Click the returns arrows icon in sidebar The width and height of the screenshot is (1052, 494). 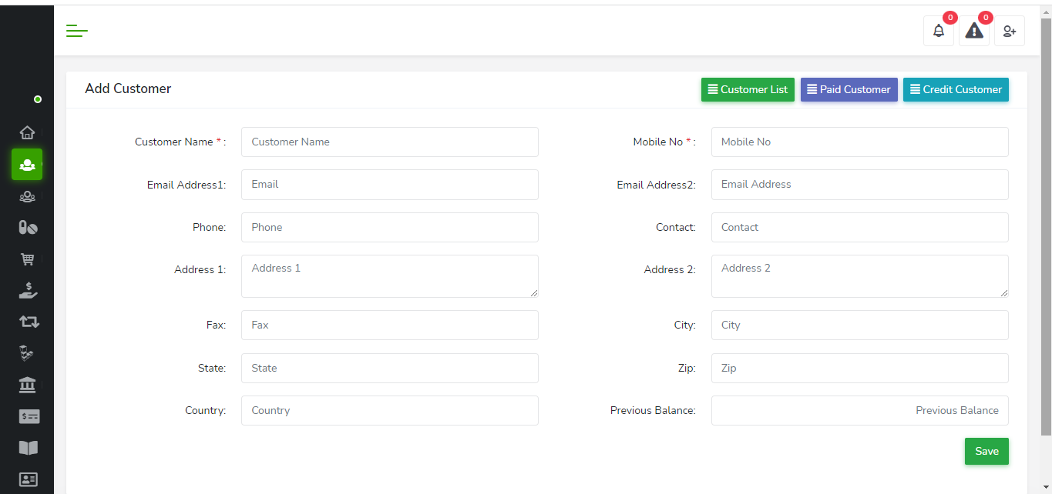pyautogui.click(x=27, y=322)
